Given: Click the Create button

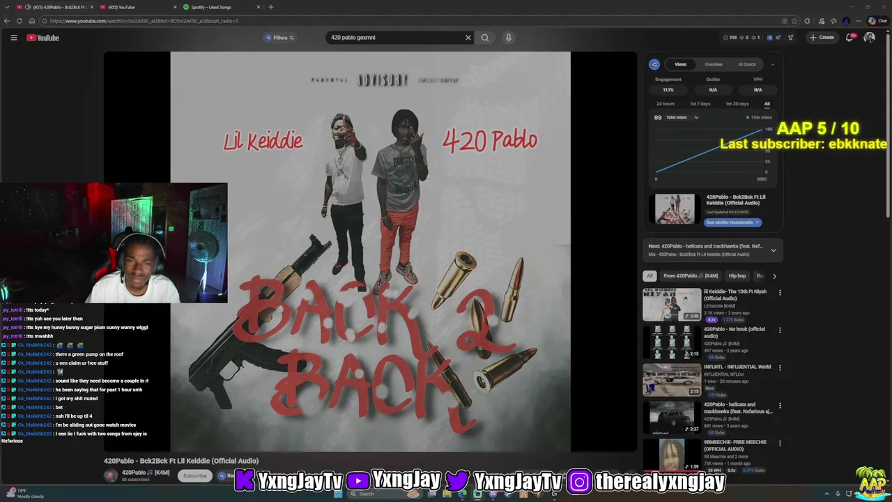Looking at the screenshot, I should [x=822, y=38].
